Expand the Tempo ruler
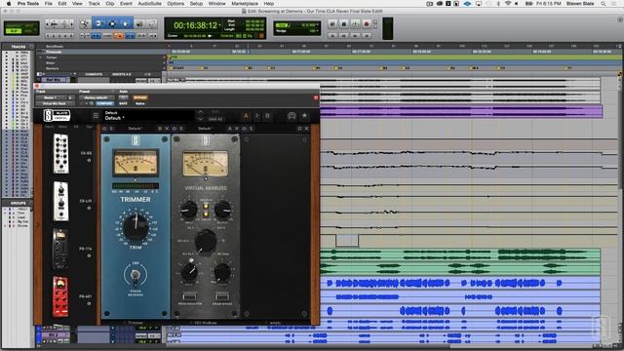This screenshot has width=624, height=351. 41,58
